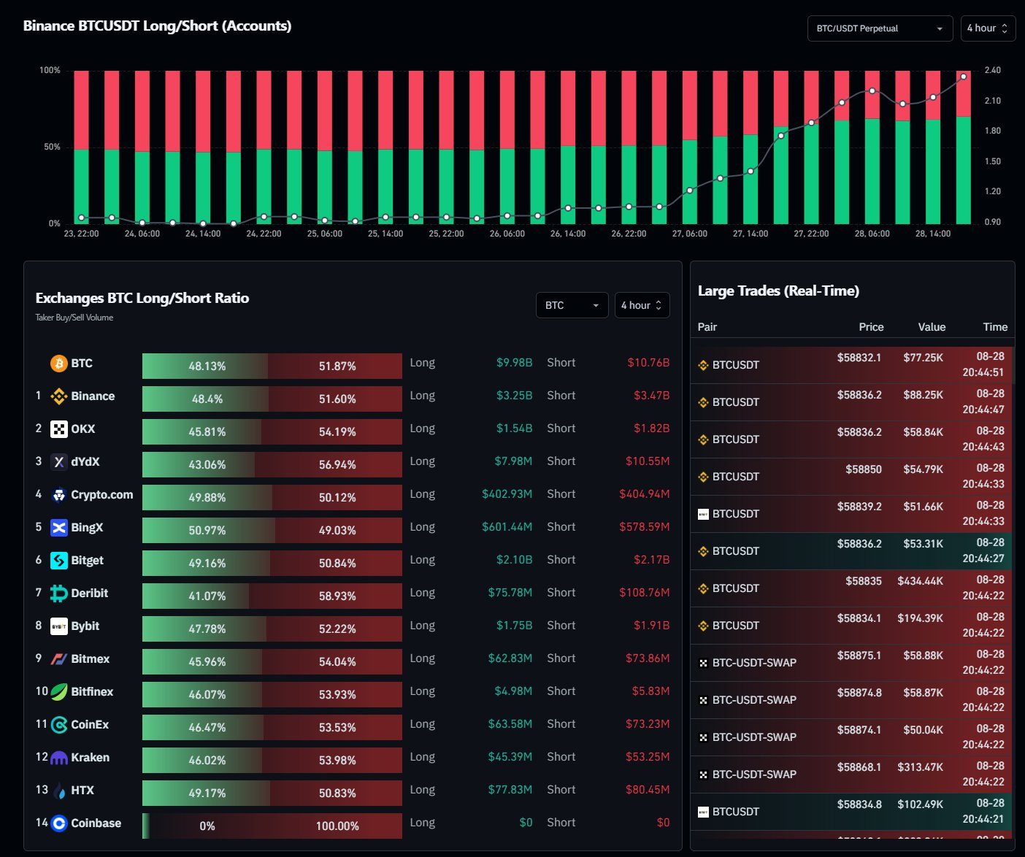Open the BTC/USDT Perpetual pair dropdown

880,28
